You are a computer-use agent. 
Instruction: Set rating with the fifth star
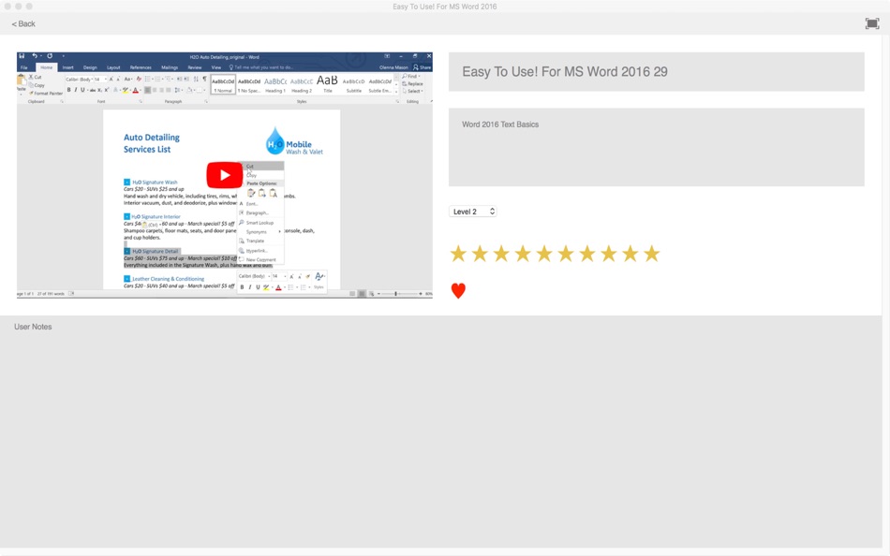(x=544, y=254)
